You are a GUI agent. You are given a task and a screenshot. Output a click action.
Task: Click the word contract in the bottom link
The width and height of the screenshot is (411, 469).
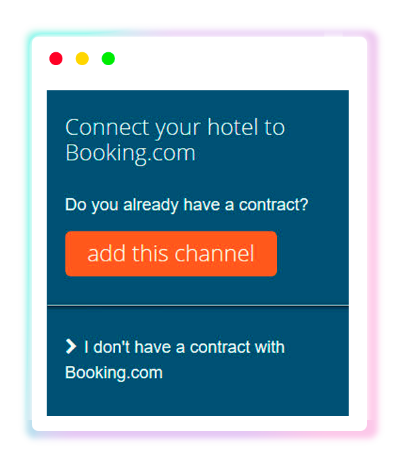tap(220, 348)
